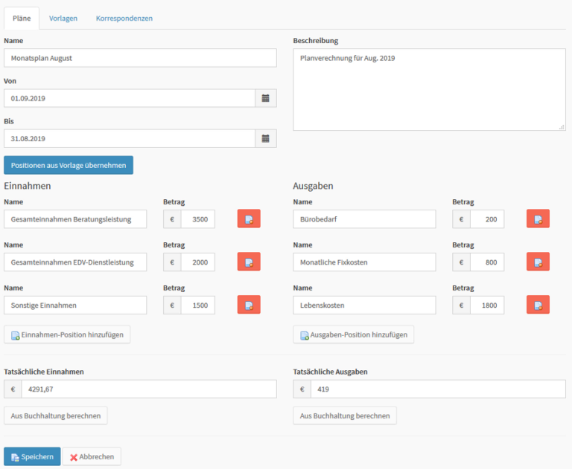
Task: Save the plan with Speichern
Action: [32, 456]
